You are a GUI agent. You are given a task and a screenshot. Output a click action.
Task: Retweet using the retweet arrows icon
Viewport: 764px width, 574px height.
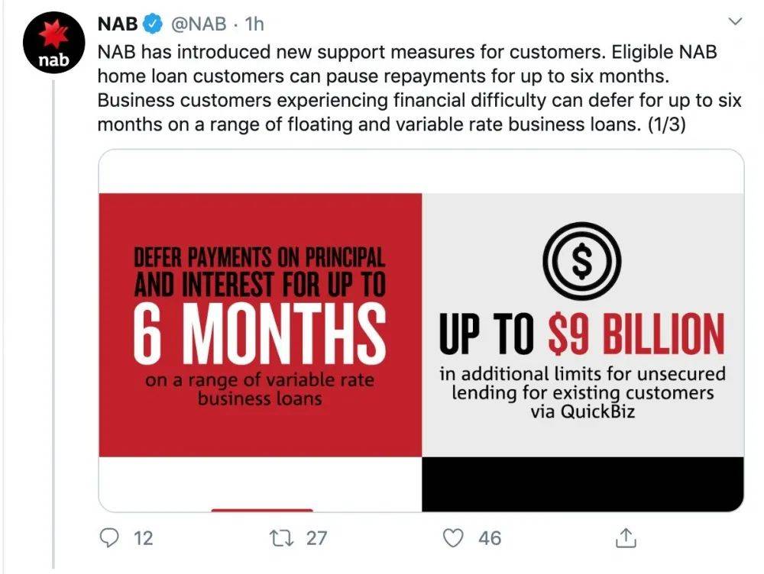pyautogui.click(x=283, y=538)
